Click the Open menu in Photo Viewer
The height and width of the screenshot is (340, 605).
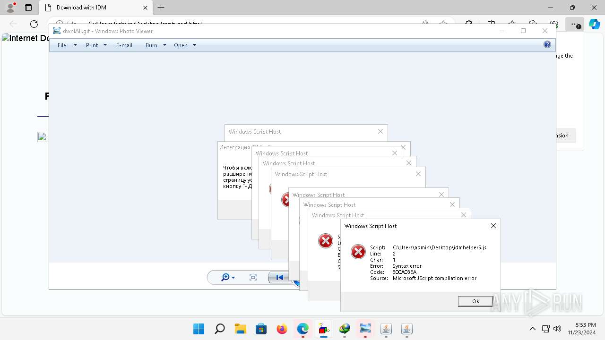click(x=181, y=45)
